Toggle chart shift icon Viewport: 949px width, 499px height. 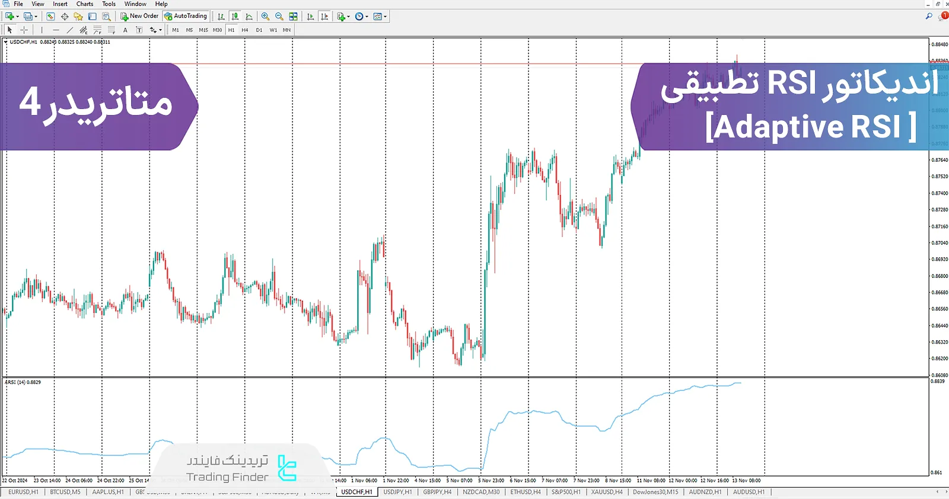(x=324, y=17)
